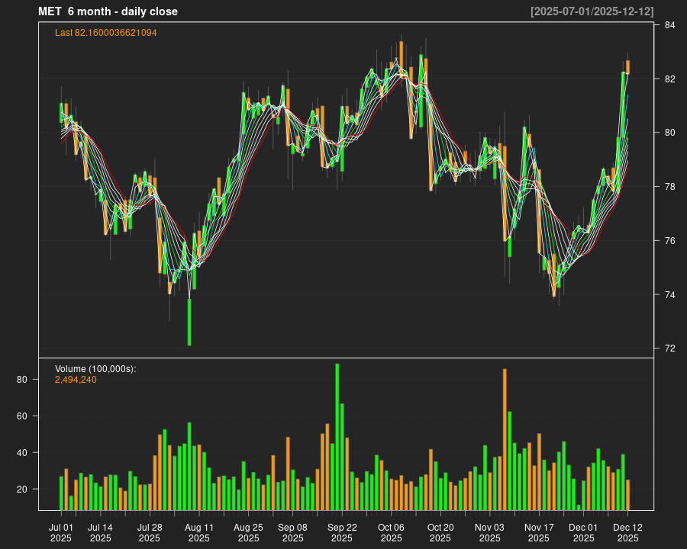Choose the Oct 06 2025 date tick
687x549 pixels.
tap(391, 532)
